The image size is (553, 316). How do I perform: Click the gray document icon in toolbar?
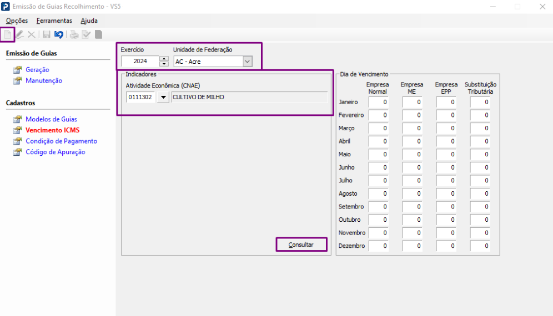pos(98,34)
